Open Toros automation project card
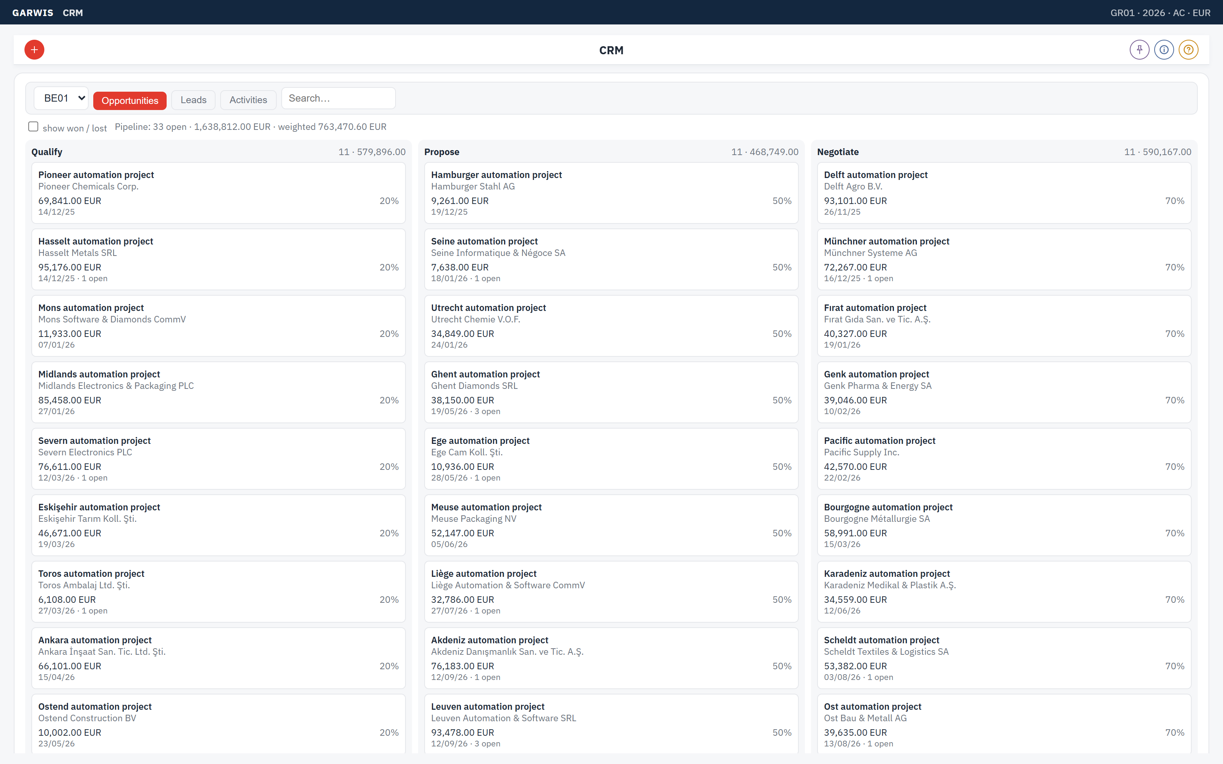 tap(218, 591)
